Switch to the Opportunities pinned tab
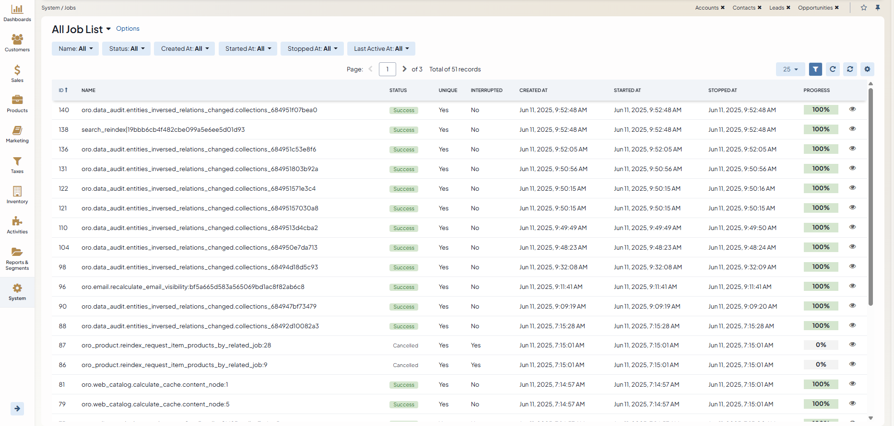The width and height of the screenshot is (894, 426). coord(815,8)
